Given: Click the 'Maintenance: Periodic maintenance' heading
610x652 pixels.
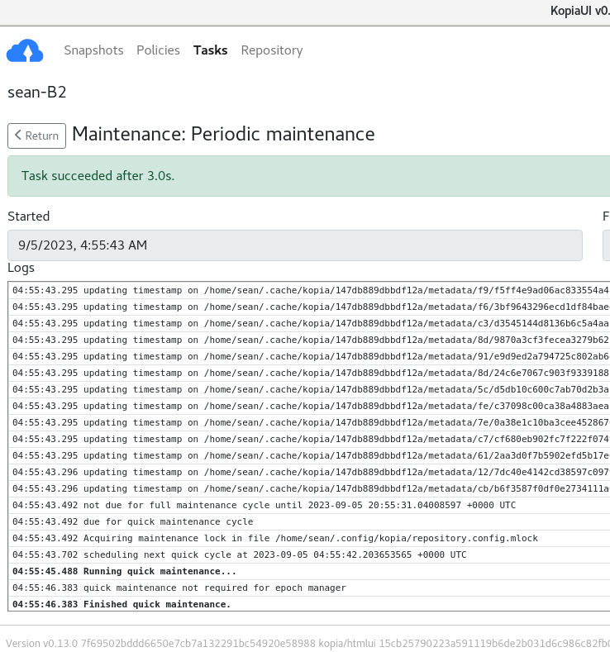Looking at the screenshot, I should click(x=223, y=135).
